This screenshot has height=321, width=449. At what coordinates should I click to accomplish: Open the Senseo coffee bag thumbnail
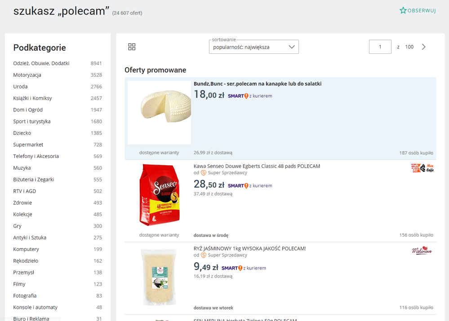(160, 195)
